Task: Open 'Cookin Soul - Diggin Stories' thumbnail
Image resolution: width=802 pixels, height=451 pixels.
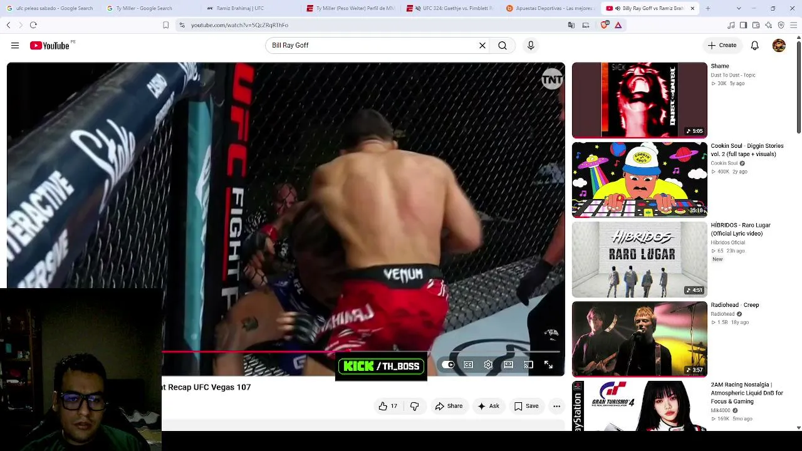Action: [639, 180]
